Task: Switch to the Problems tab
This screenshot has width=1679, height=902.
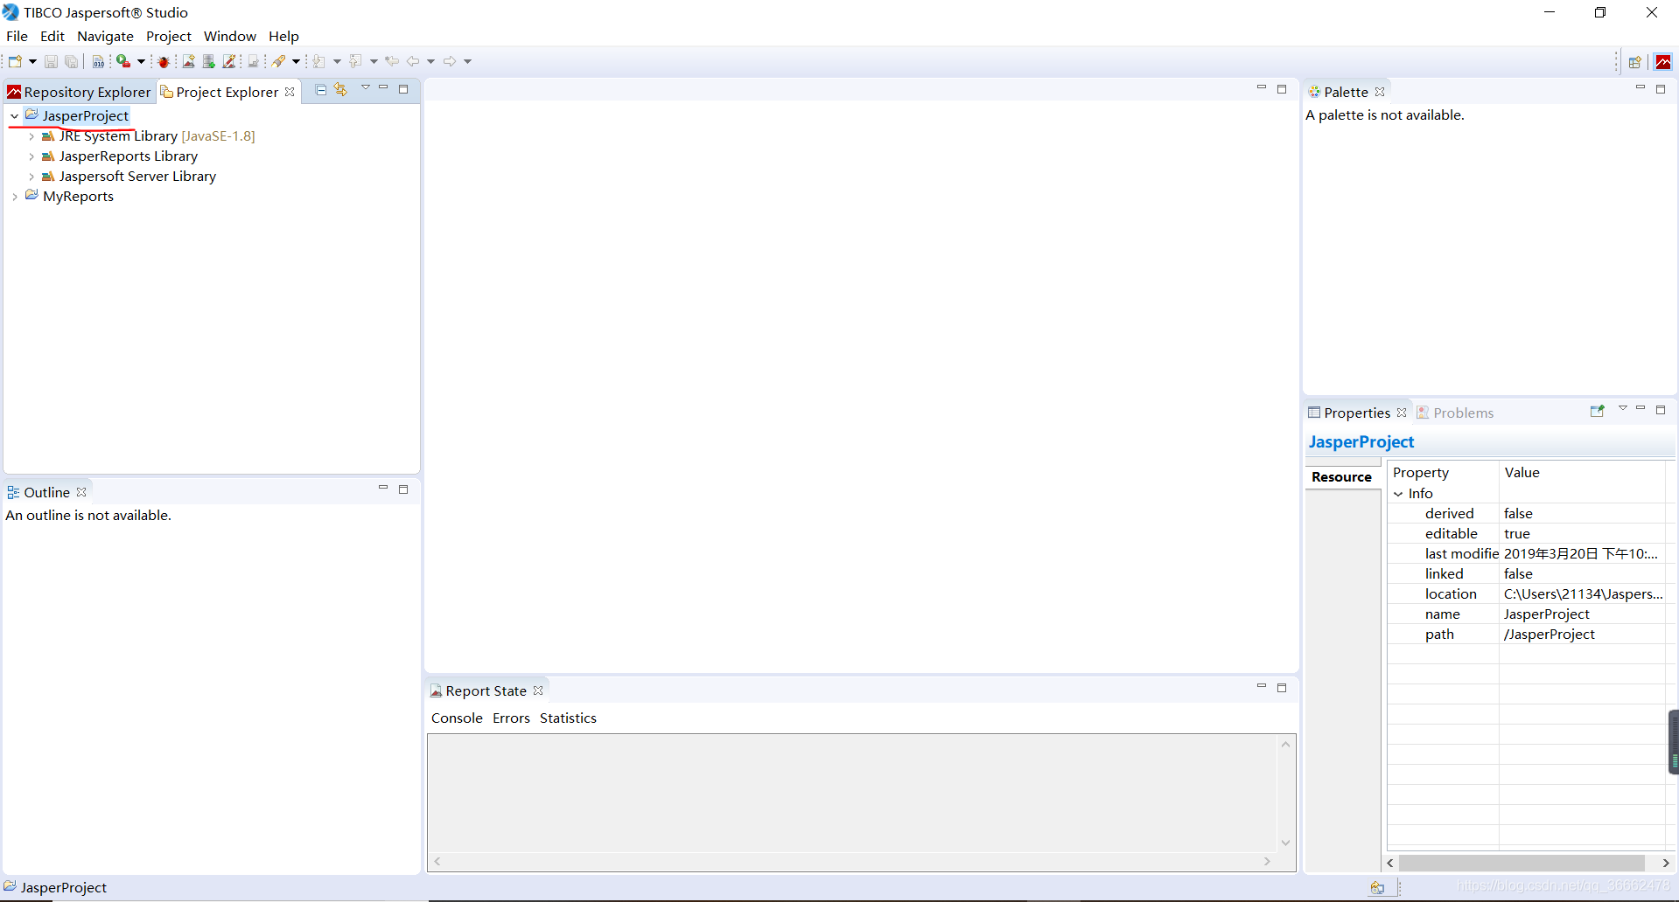Action: click(x=1455, y=413)
